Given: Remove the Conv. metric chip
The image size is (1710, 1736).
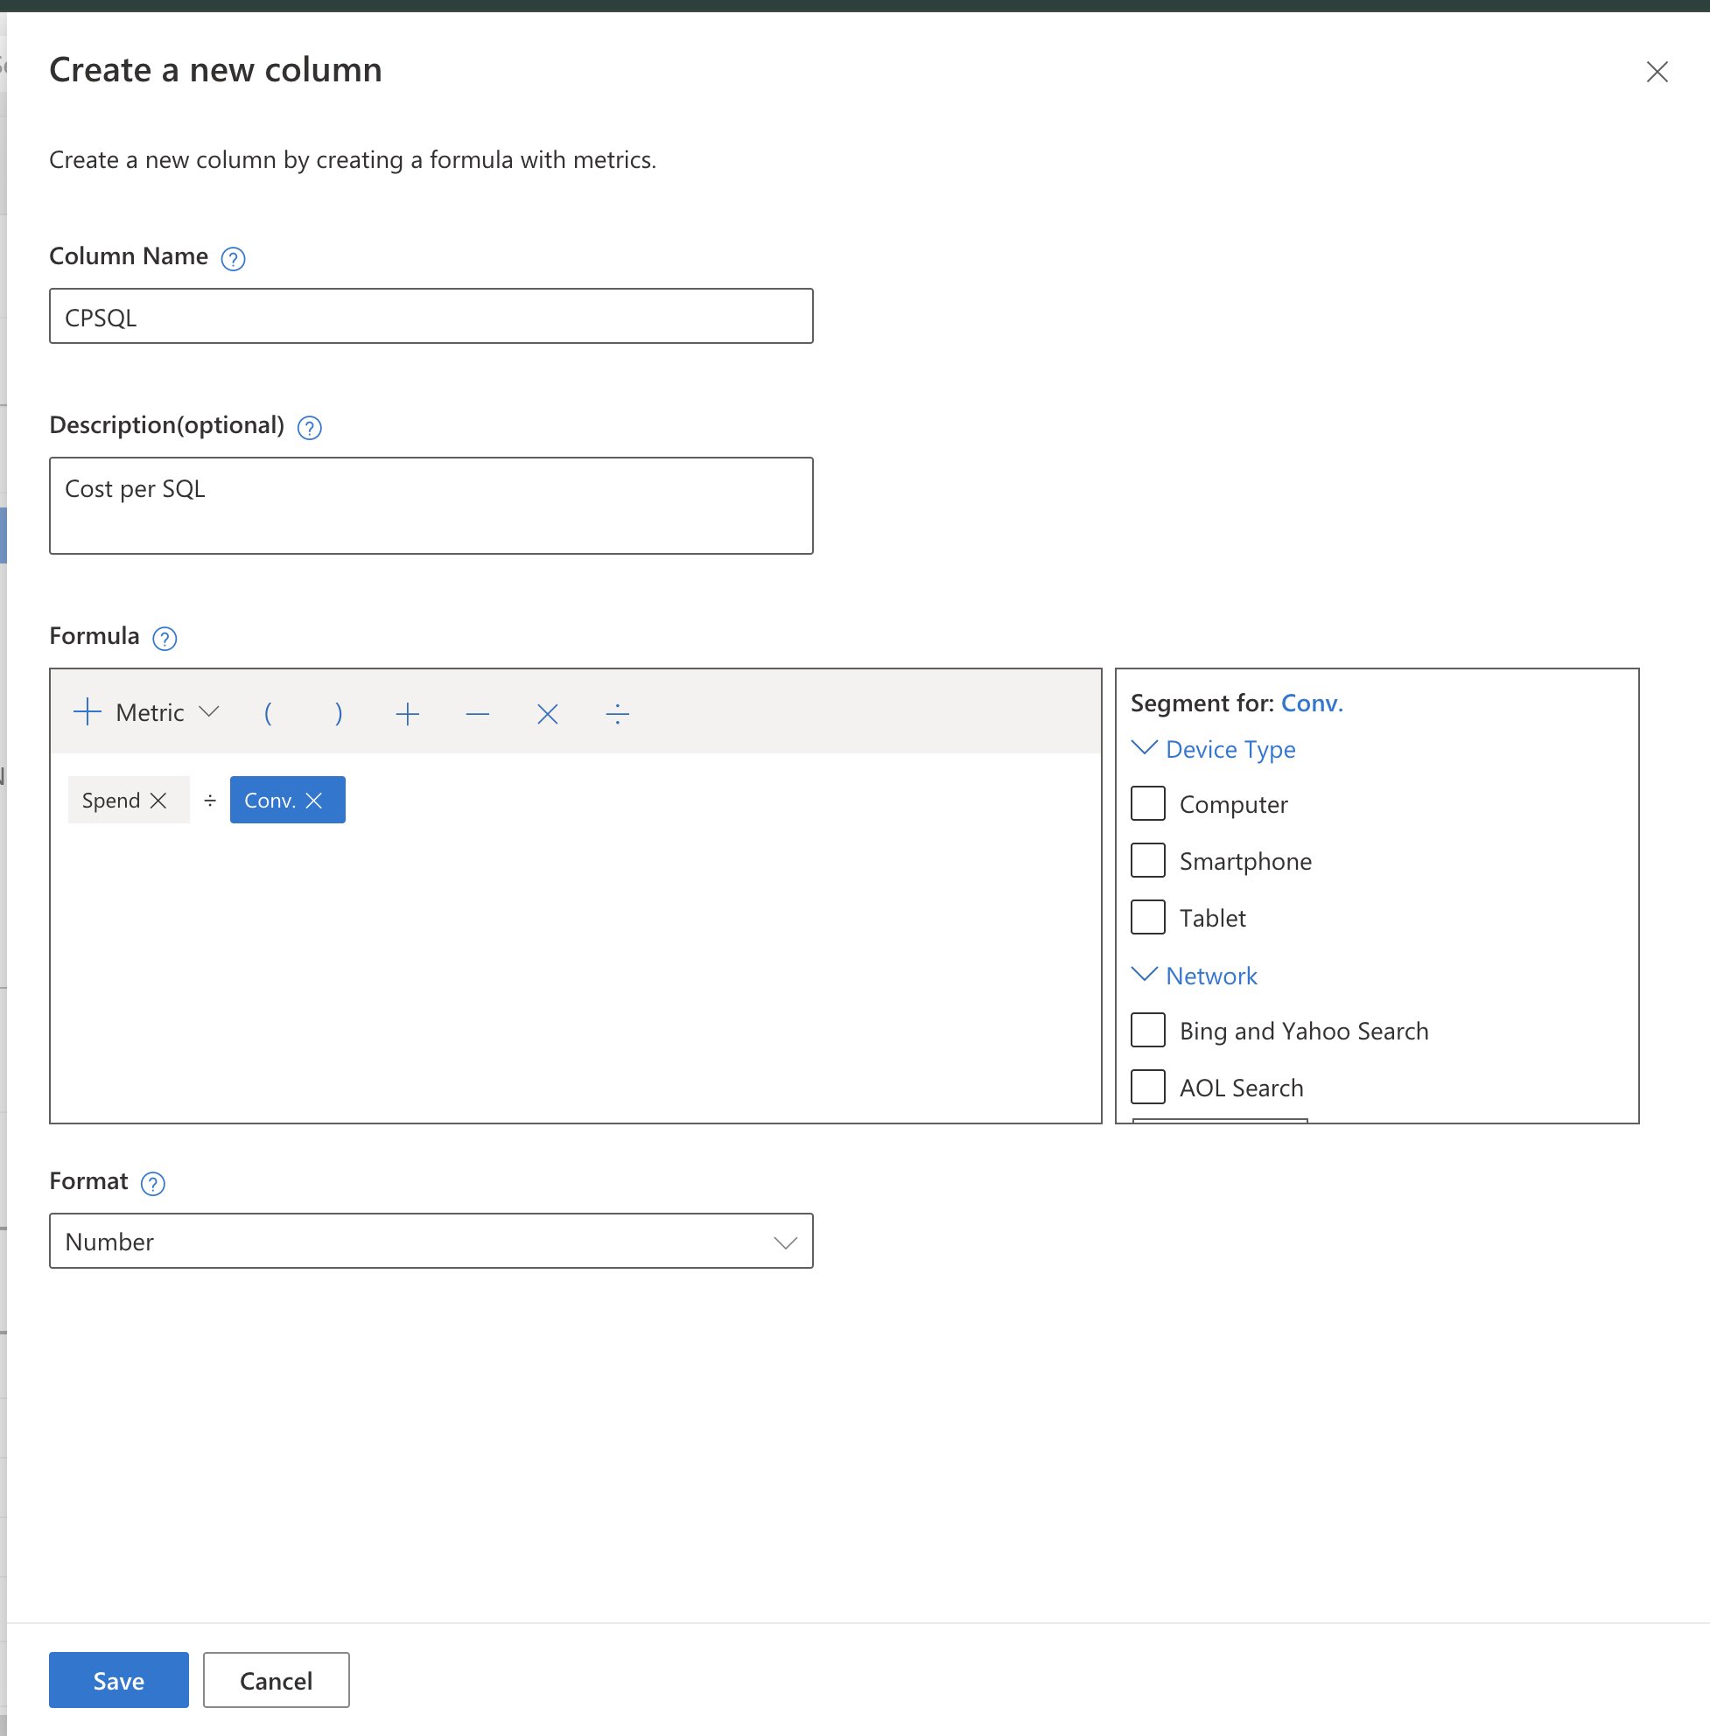Looking at the screenshot, I should (313, 801).
